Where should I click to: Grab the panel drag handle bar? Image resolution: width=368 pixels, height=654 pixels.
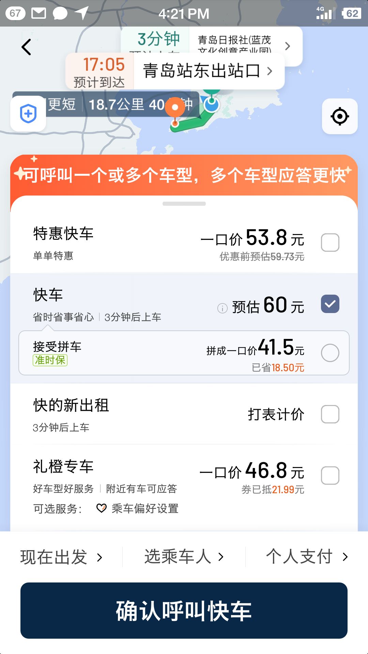[184, 204]
